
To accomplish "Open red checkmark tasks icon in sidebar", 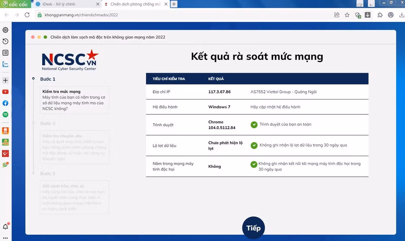I will pyautogui.click(x=5, y=154).
